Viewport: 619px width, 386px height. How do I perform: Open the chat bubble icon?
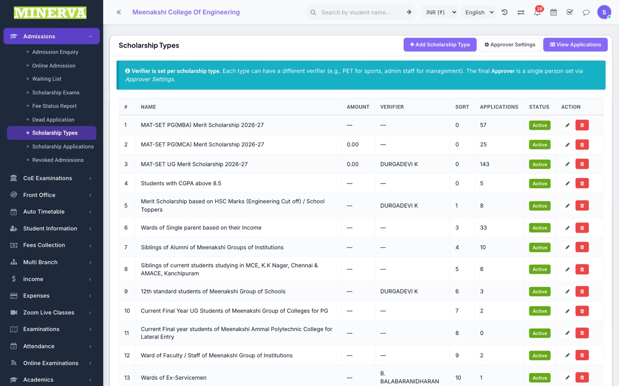click(x=586, y=12)
